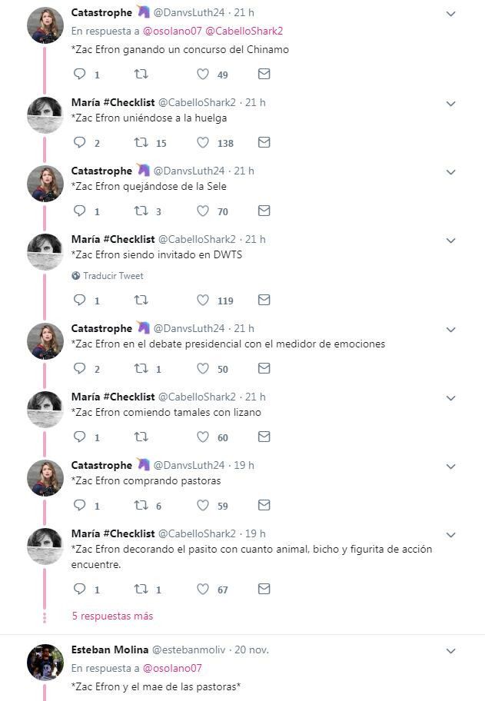This screenshot has width=485, height=701.
Task: Like the 'medidor de emociones' tweet
Action: tap(203, 369)
